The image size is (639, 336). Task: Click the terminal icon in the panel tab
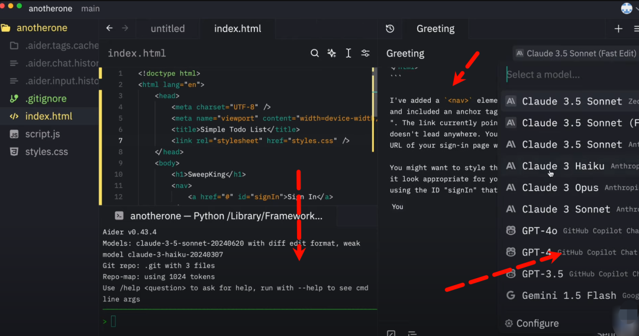coord(119,216)
